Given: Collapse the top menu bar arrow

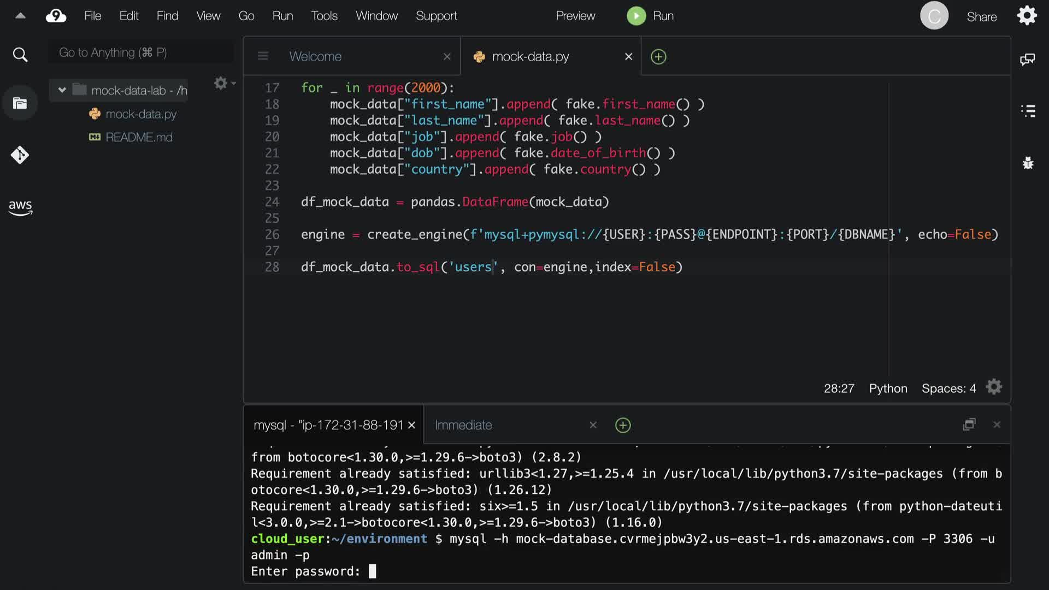Looking at the screenshot, I should (x=20, y=16).
